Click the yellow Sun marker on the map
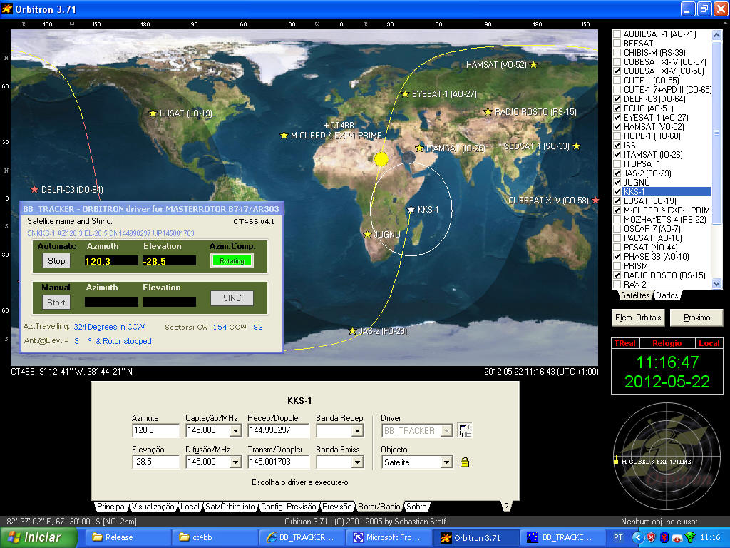 381,159
